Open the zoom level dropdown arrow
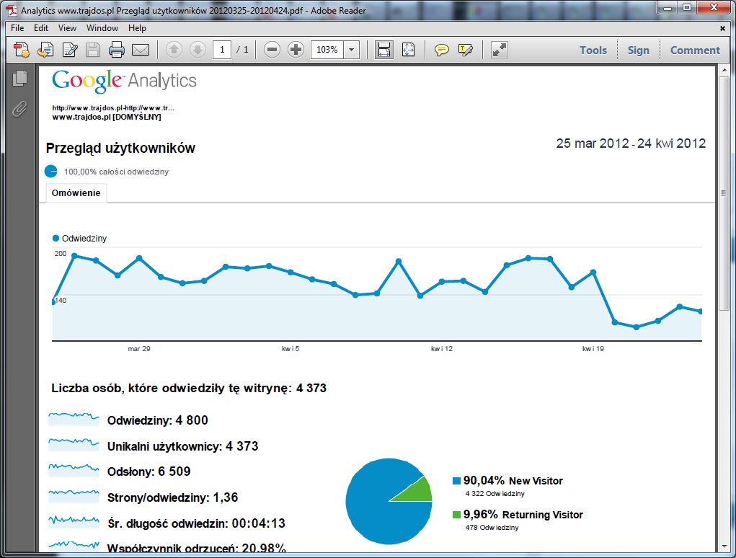Image resolution: width=736 pixels, height=558 pixels. 351,50
